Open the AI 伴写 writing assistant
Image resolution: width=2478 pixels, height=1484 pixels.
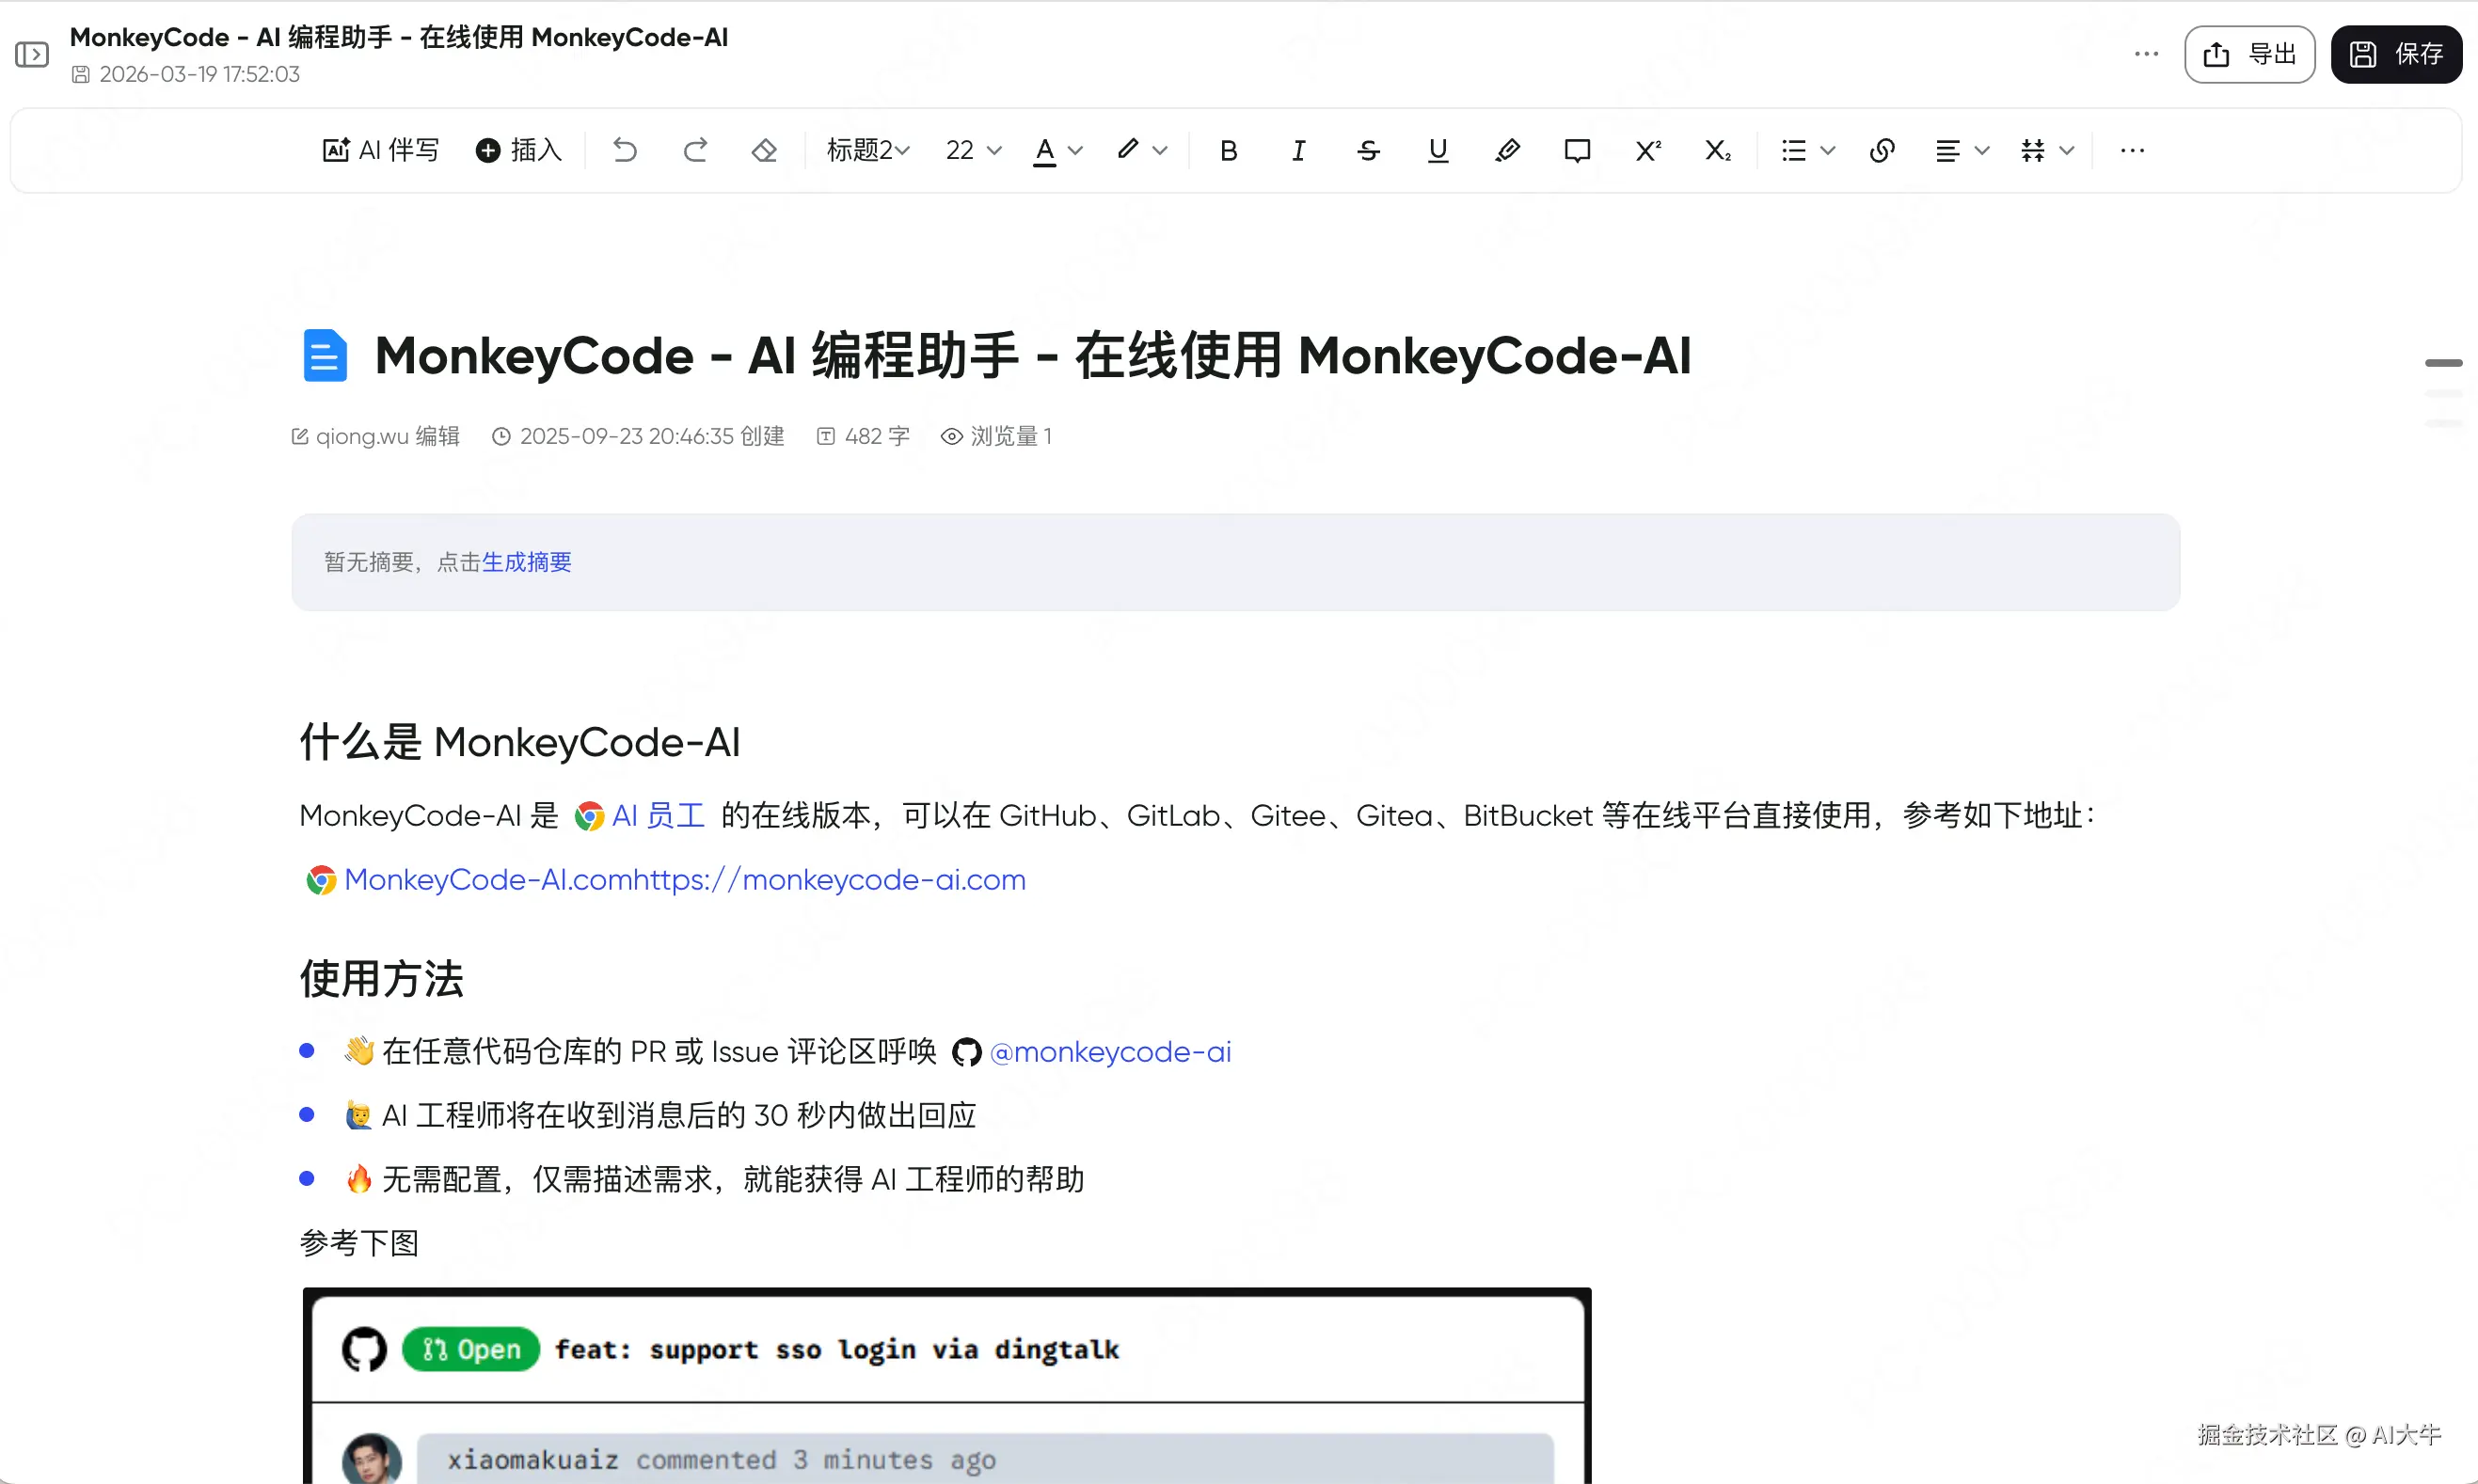coord(381,150)
